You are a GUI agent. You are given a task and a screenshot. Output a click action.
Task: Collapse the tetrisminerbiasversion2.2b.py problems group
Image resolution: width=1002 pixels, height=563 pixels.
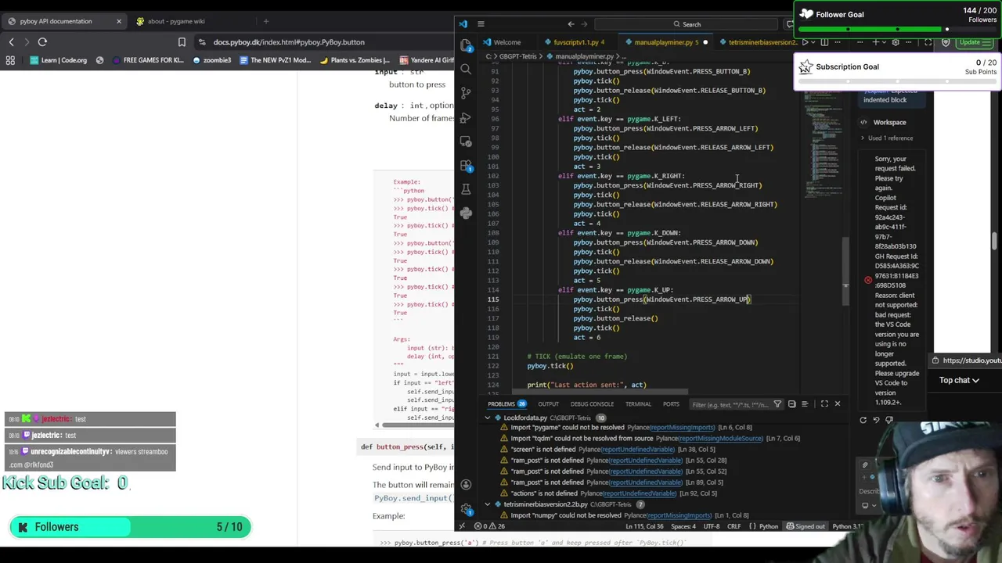coord(487,504)
